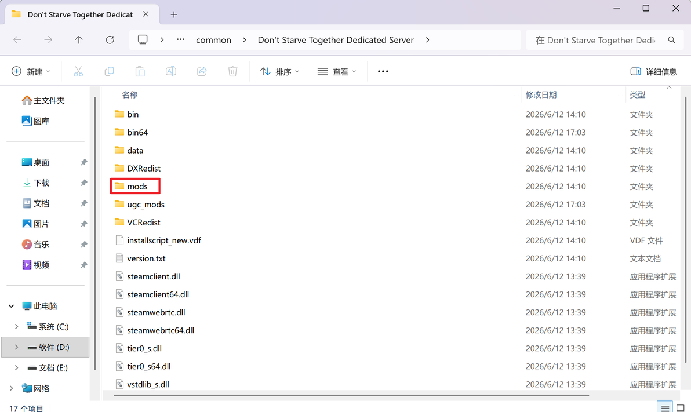The image size is (691, 412).
Task: Click the Delete trash can icon
Action: [232, 71]
